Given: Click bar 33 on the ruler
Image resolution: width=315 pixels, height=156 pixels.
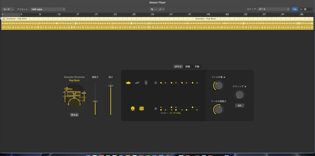Looking at the screenshot, I should point(153,14).
